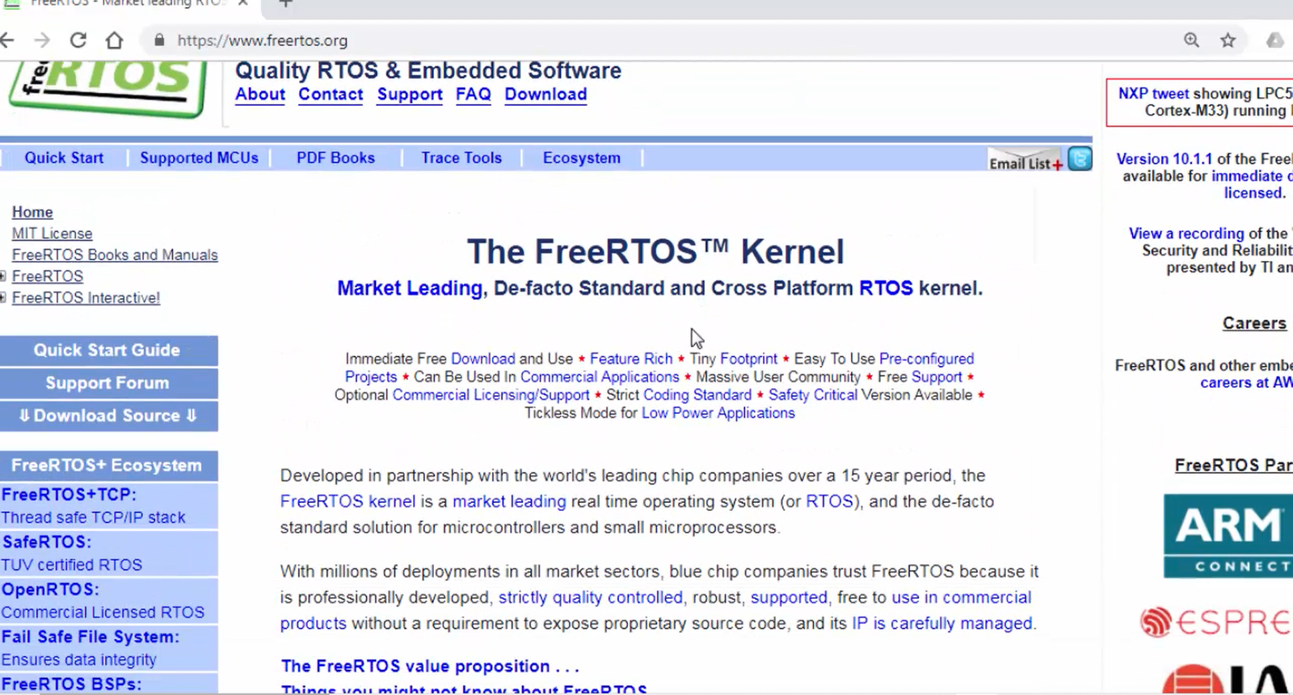Click the padlock site security icon
Screen dimensions: 1293x695
click(x=159, y=40)
